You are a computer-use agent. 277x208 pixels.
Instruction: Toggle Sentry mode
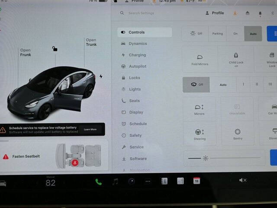(238, 134)
